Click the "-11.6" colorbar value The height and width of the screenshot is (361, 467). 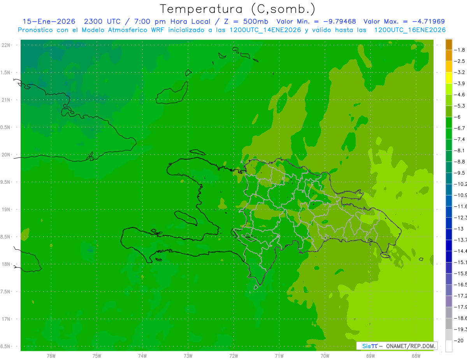[x=461, y=206]
